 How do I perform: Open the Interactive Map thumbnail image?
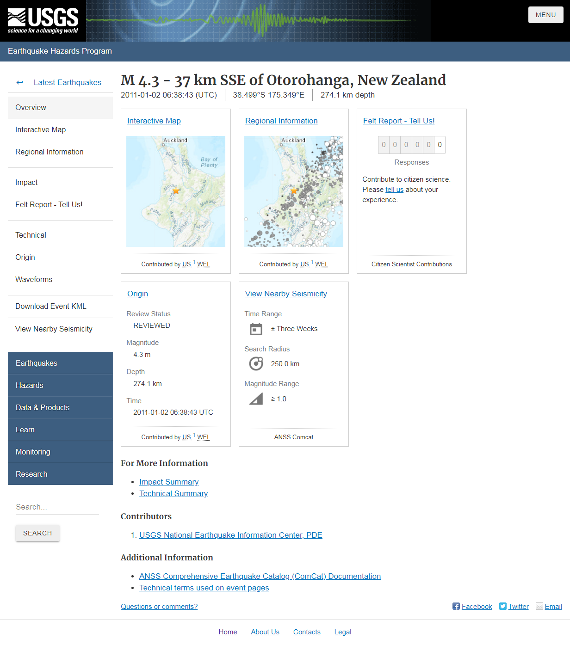click(176, 191)
